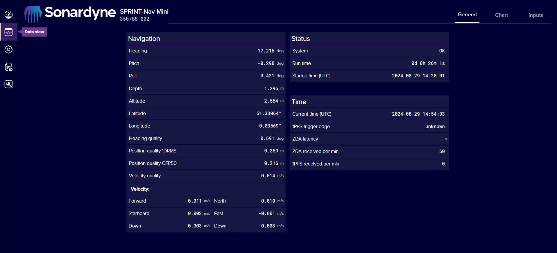The height and width of the screenshot is (253, 557).
Task: Open the dashboard gauge icon in sidebar
Action: (8, 14)
